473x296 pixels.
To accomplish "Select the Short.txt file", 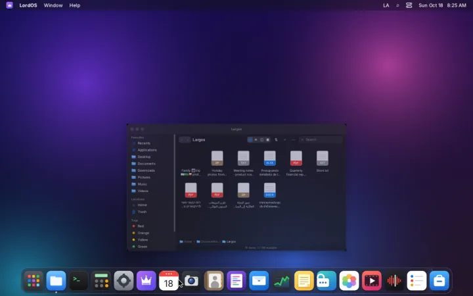I will (x=322, y=162).
